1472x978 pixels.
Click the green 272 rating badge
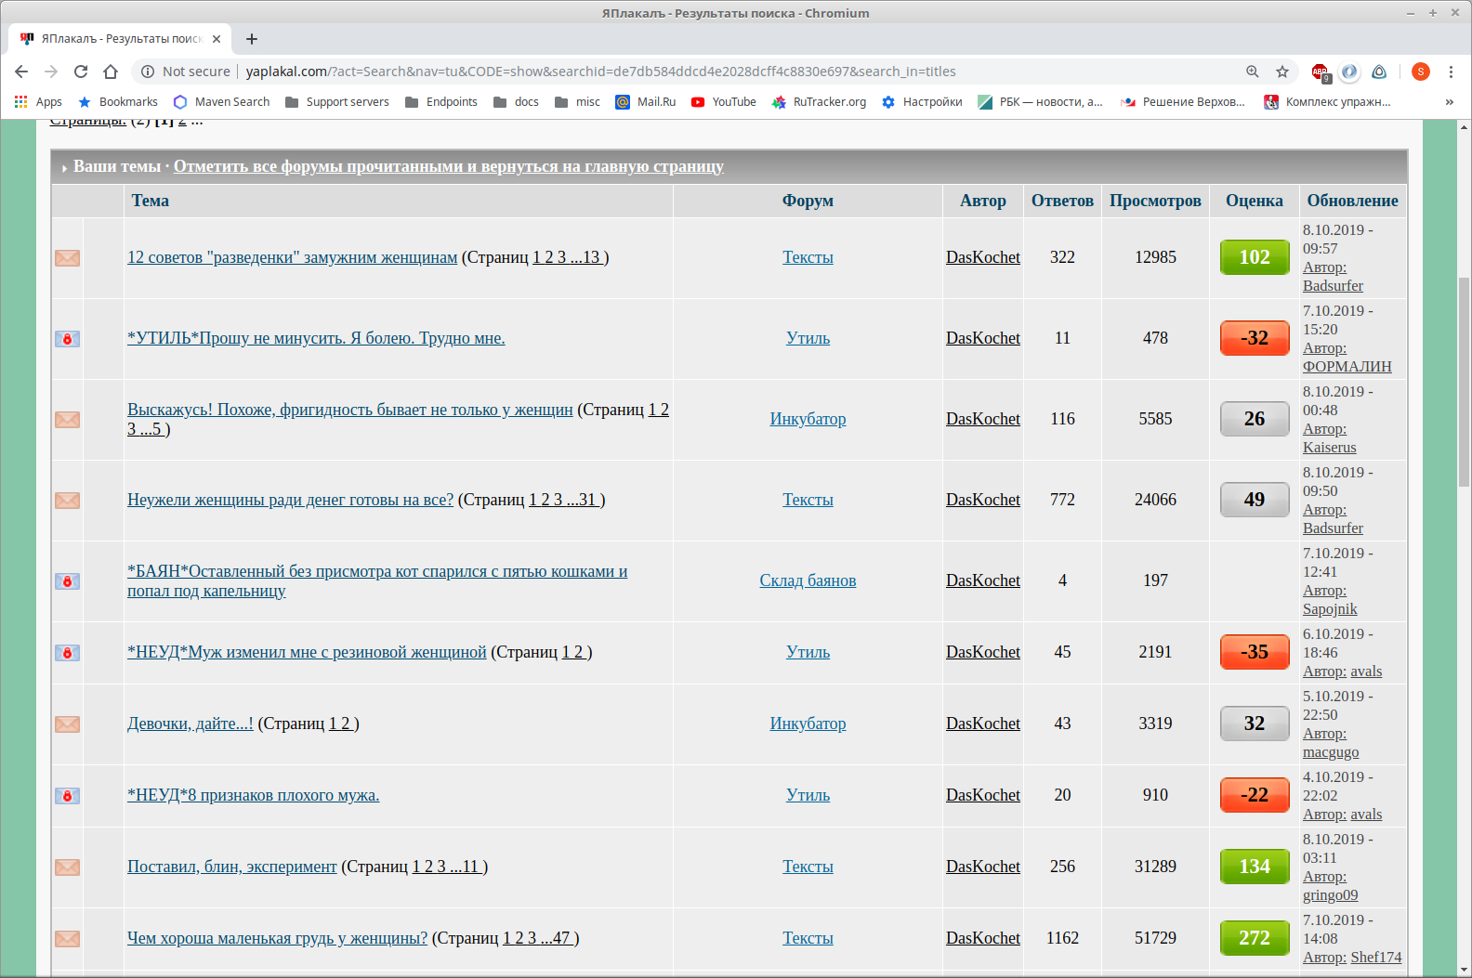[1255, 938]
